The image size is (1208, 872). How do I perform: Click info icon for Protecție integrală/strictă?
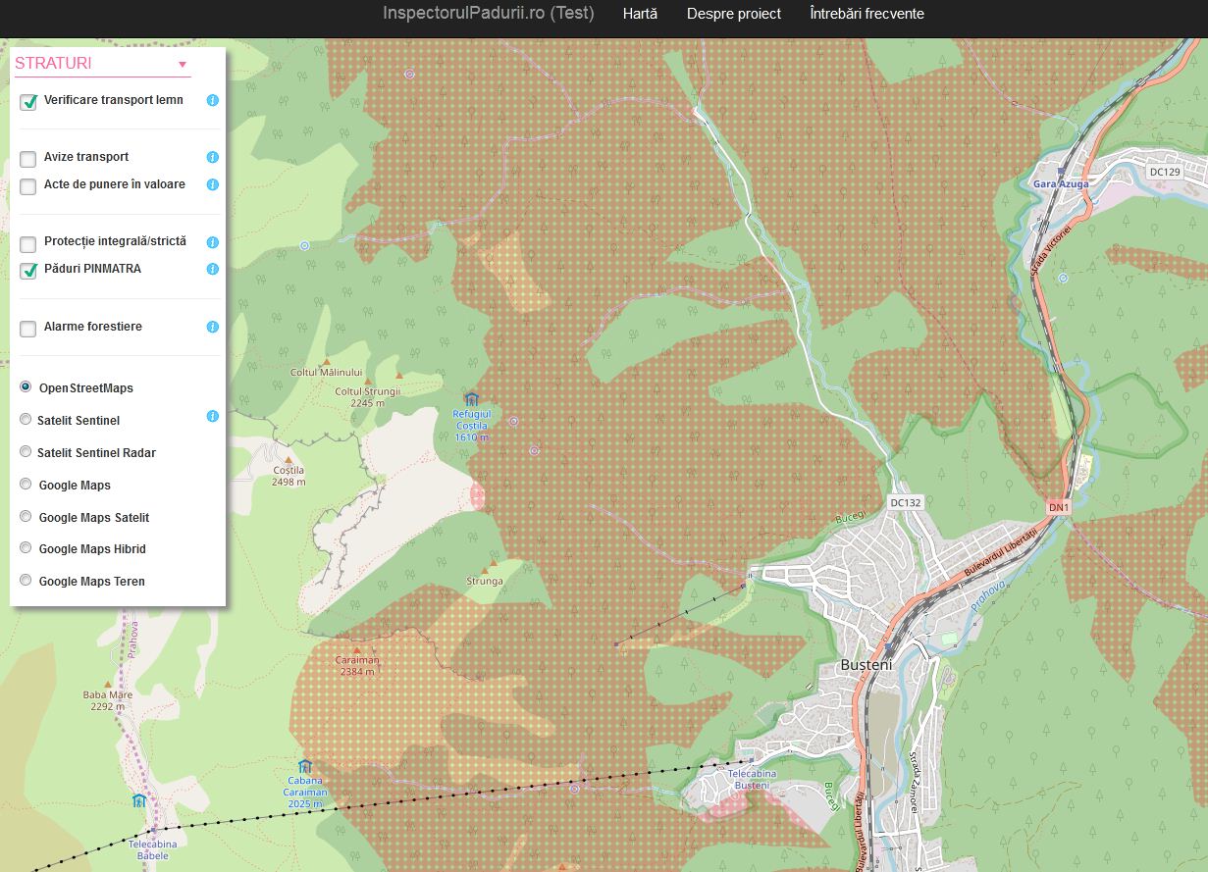click(212, 242)
